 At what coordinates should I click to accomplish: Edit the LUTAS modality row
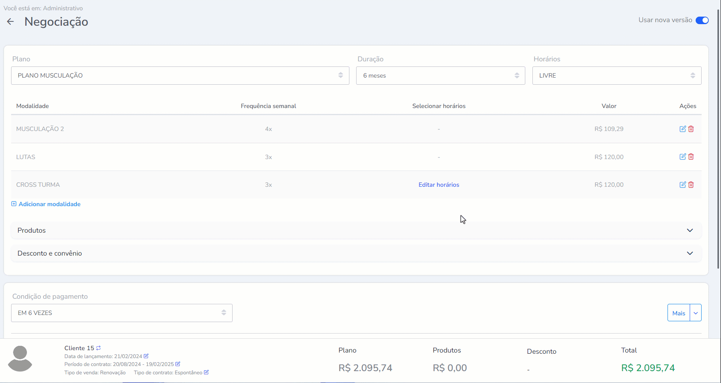(x=683, y=157)
